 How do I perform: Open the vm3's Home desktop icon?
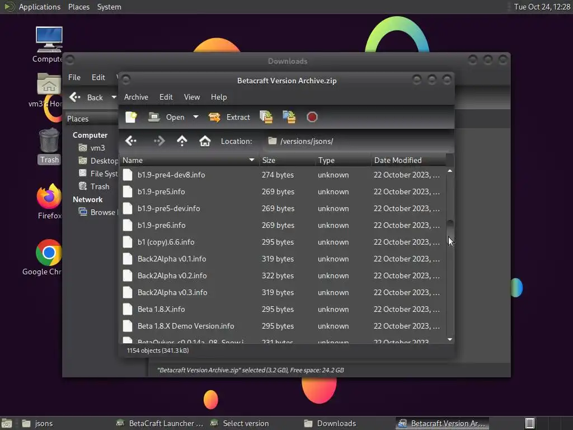[48, 90]
